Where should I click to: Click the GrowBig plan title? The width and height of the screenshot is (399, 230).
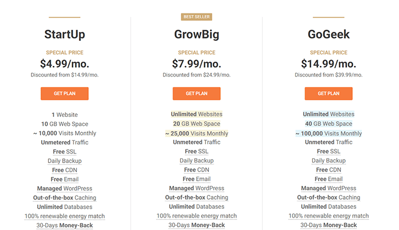(196, 35)
